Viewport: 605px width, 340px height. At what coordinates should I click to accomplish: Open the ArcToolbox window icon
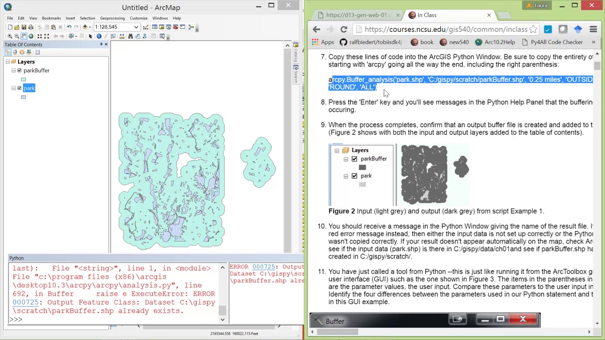175,27
